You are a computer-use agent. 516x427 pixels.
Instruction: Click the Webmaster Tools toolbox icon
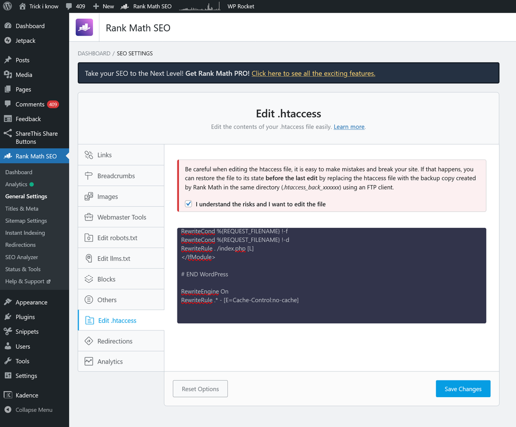pos(89,217)
